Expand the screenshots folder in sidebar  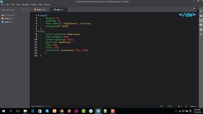coord(8,15)
